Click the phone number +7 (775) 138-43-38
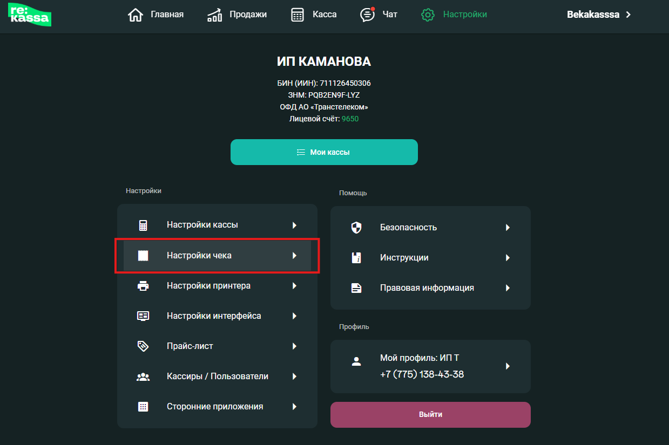The image size is (669, 445). (422, 374)
